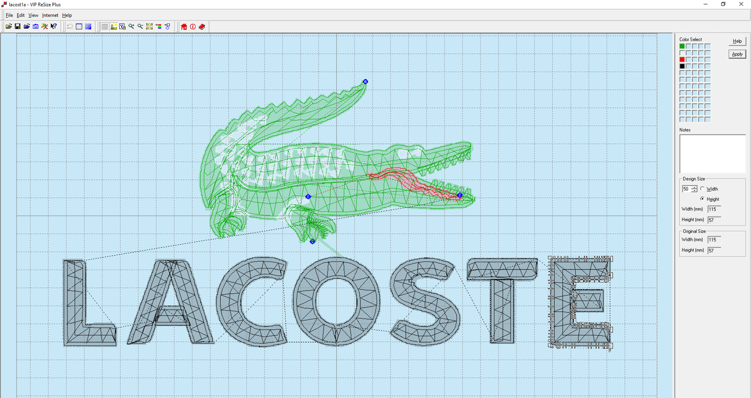
Task: Click the zoom-to-fit arrows icon
Action: [x=149, y=27]
